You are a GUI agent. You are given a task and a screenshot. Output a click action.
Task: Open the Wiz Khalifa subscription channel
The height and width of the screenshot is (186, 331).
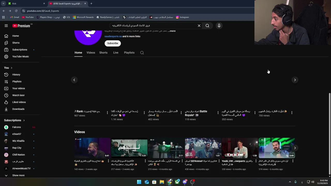pyautogui.click(x=20, y=141)
